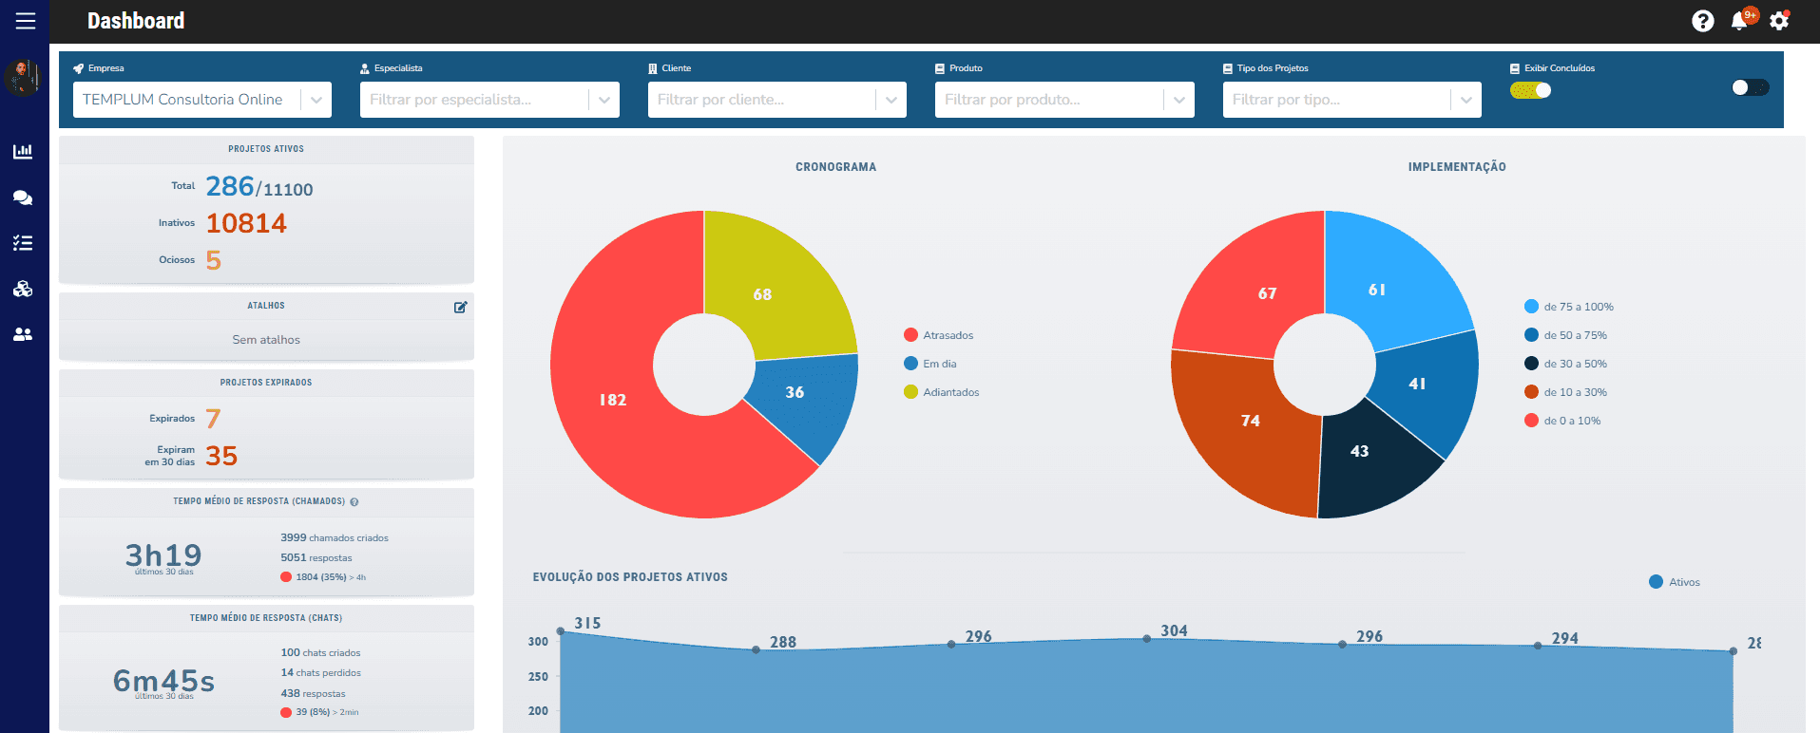Toggle de 75 a 100% legend entry
The width and height of the screenshot is (1820, 733).
point(1569,307)
